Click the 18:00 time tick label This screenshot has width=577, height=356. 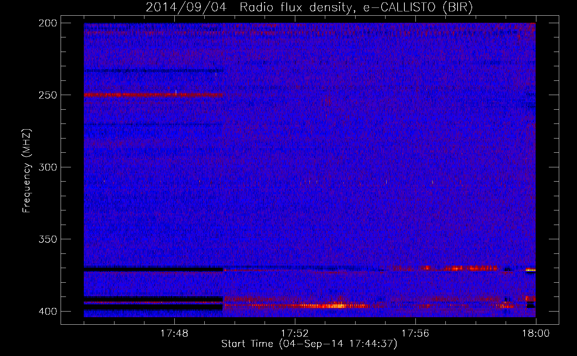536,334
